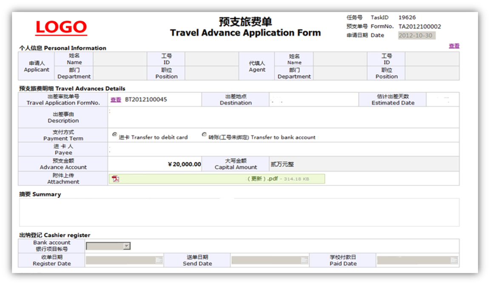Select the Transfer to debit card radio button
490x285 pixels.
click(x=114, y=135)
